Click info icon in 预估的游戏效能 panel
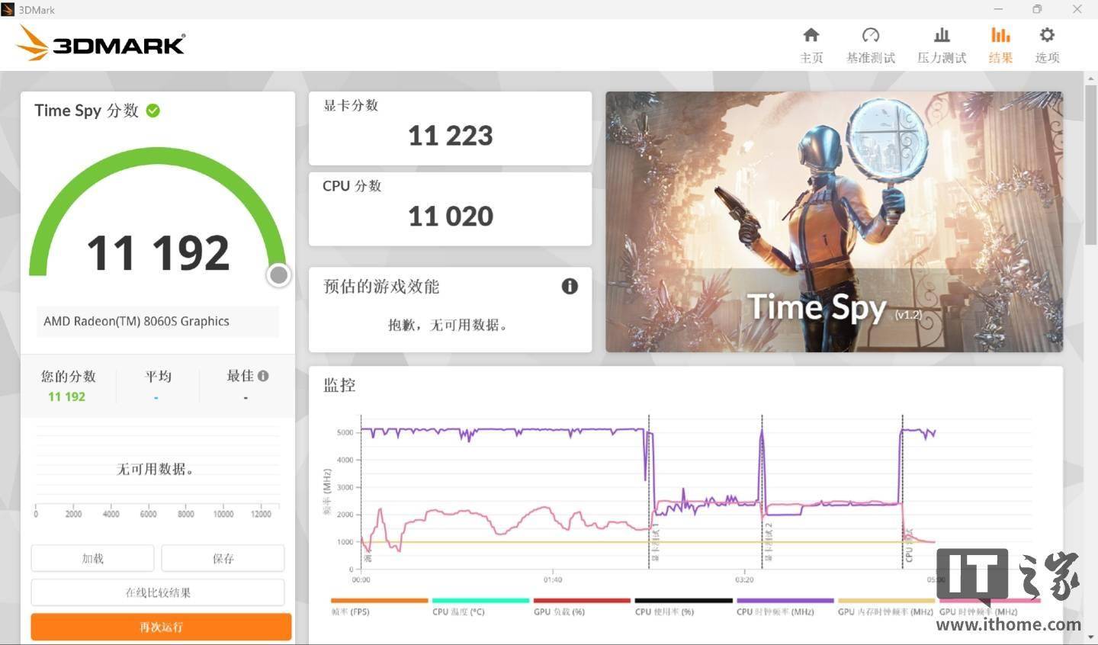The width and height of the screenshot is (1098, 645). (570, 286)
